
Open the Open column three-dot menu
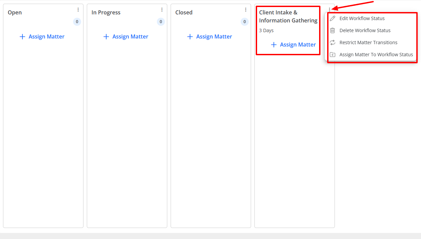[x=78, y=9]
